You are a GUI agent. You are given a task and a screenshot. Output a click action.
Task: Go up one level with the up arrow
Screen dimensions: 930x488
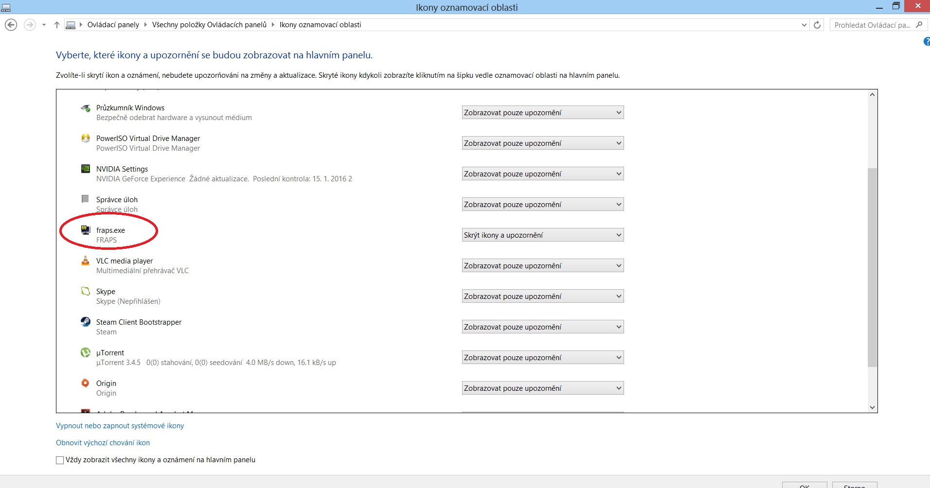pyautogui.click(x=57, y=25)
